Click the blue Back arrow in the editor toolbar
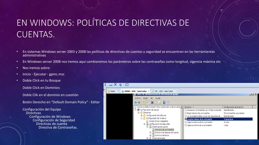This screenshot has width=259, height=145. [136, 103]
